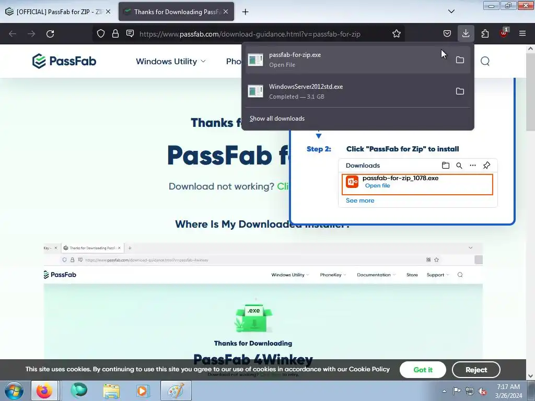Click the page vertical scrollbar thumb
The width and height of the screenshot is (535, 401).
click(x=530, y=91)
